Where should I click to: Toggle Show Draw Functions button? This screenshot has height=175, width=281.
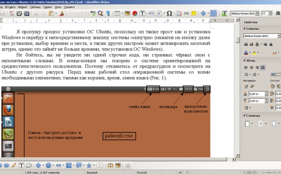pyautogui.click(x=213, y=13)
